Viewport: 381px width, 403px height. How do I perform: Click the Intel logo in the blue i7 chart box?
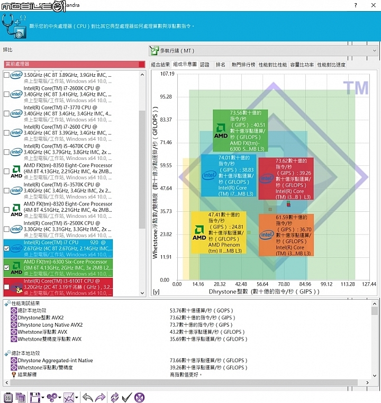[209, 175]
